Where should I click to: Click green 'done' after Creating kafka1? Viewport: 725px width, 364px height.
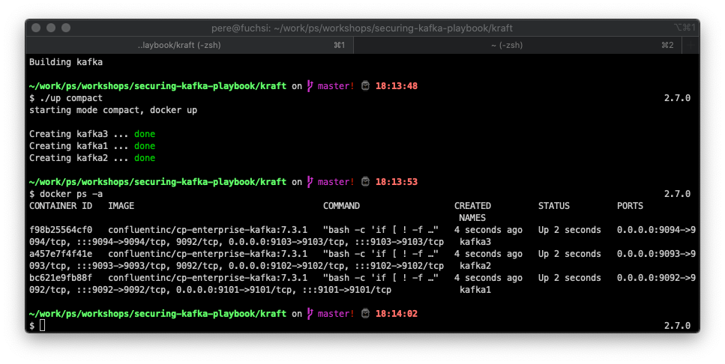[x=145, y=146]
